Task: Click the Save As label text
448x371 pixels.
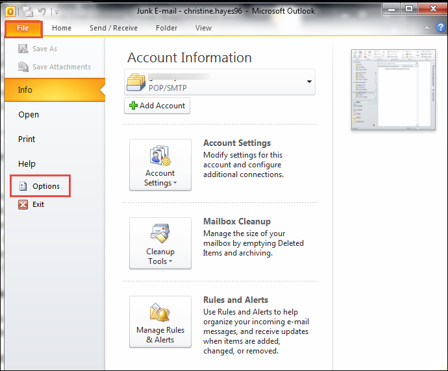Action: [x=45, y=49]
